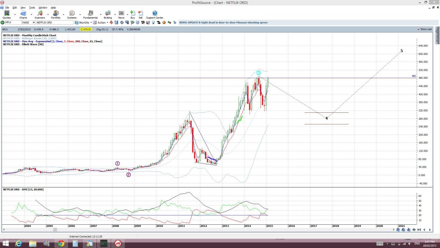The height and width of the screenshot is (248, 440).
Task: Open ProfitSource app icon in taskbar
Action: pos(118,244)
